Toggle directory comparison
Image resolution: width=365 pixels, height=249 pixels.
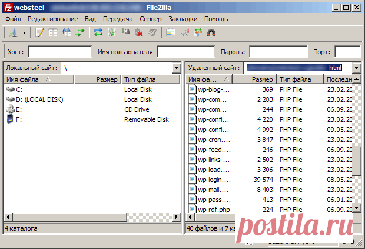(x=184, y=32)
